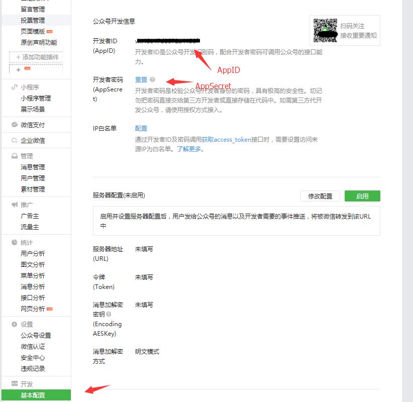Click the QR code image
The height and width of the screenshot is (402, 413).
coord(325,30)
